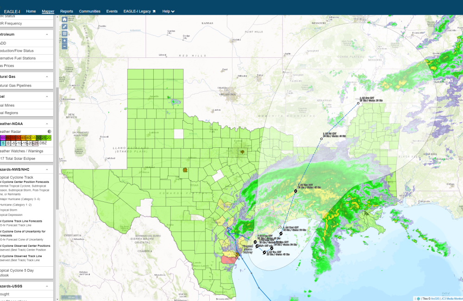This screenshot has height=301, width=463.
Task: Click the collapse arrows map toolbar icon
Action: (x=64, y=26)
